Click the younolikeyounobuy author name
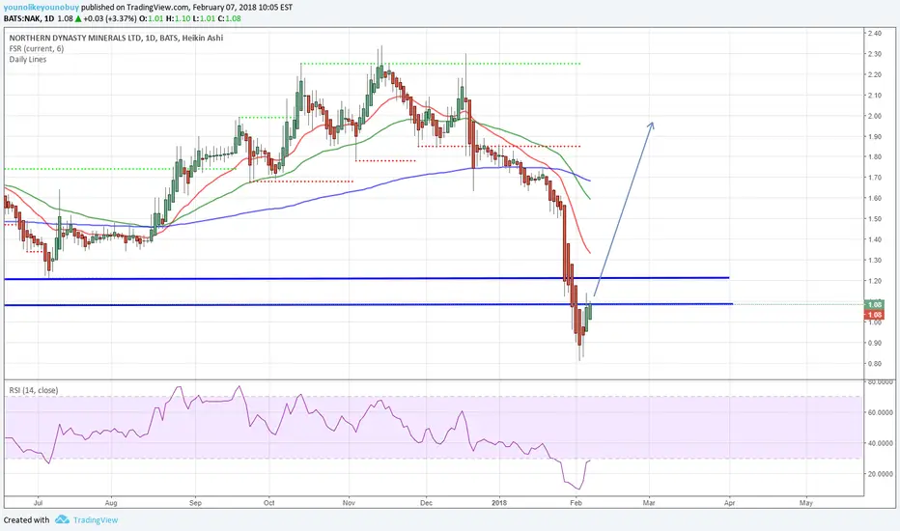Viewport: 900px width, 531px height. 42,8
